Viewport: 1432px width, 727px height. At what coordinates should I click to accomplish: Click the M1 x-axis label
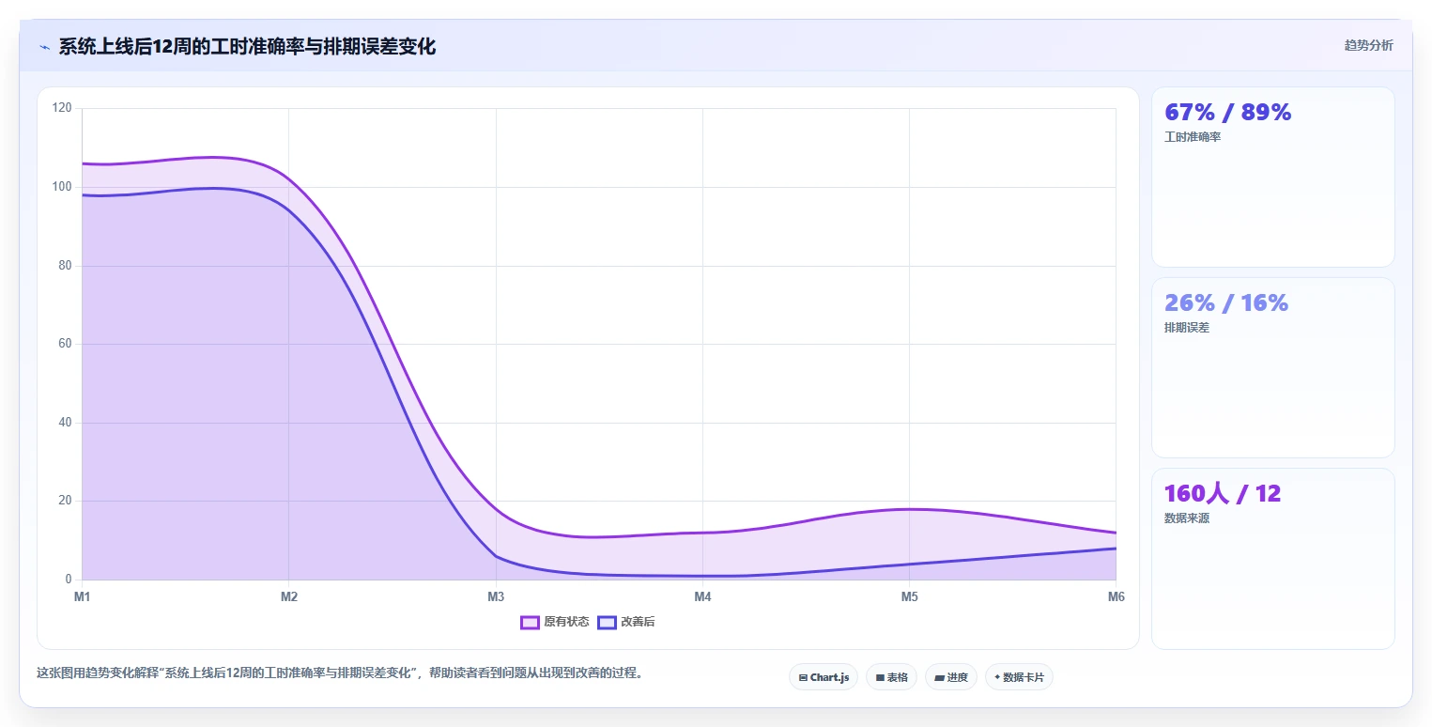(x=82, y=597)
